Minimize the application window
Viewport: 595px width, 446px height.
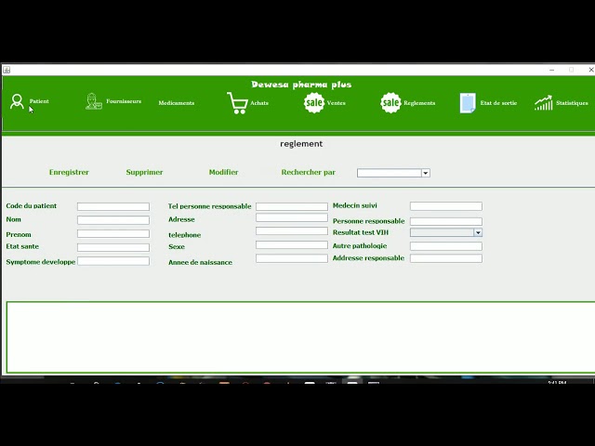point(551,70)
